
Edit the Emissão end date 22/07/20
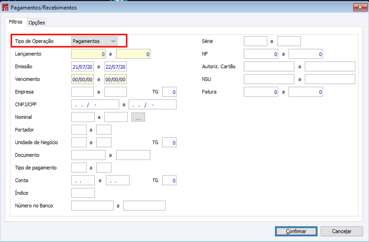coord(115,66)
